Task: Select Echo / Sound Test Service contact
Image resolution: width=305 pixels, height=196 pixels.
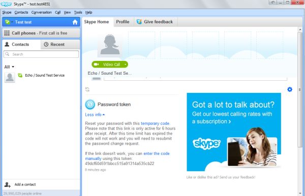Action: 41,77
